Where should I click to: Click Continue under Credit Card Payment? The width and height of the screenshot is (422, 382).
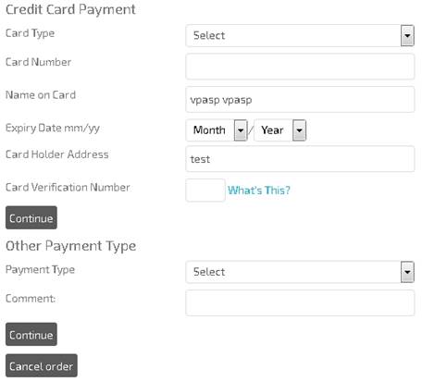click(31, 217)
